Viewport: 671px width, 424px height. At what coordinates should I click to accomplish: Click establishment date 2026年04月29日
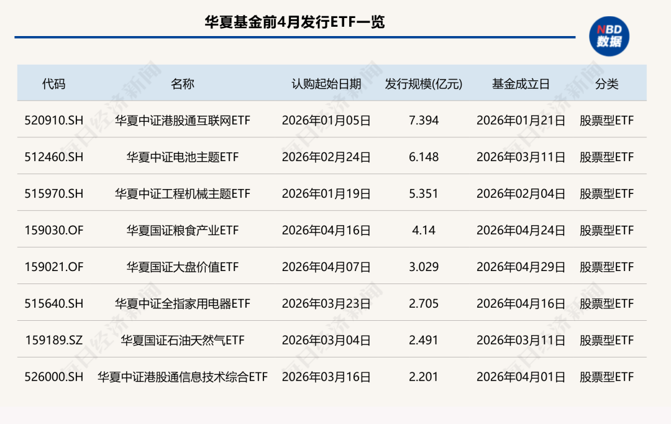coord(521,267)
